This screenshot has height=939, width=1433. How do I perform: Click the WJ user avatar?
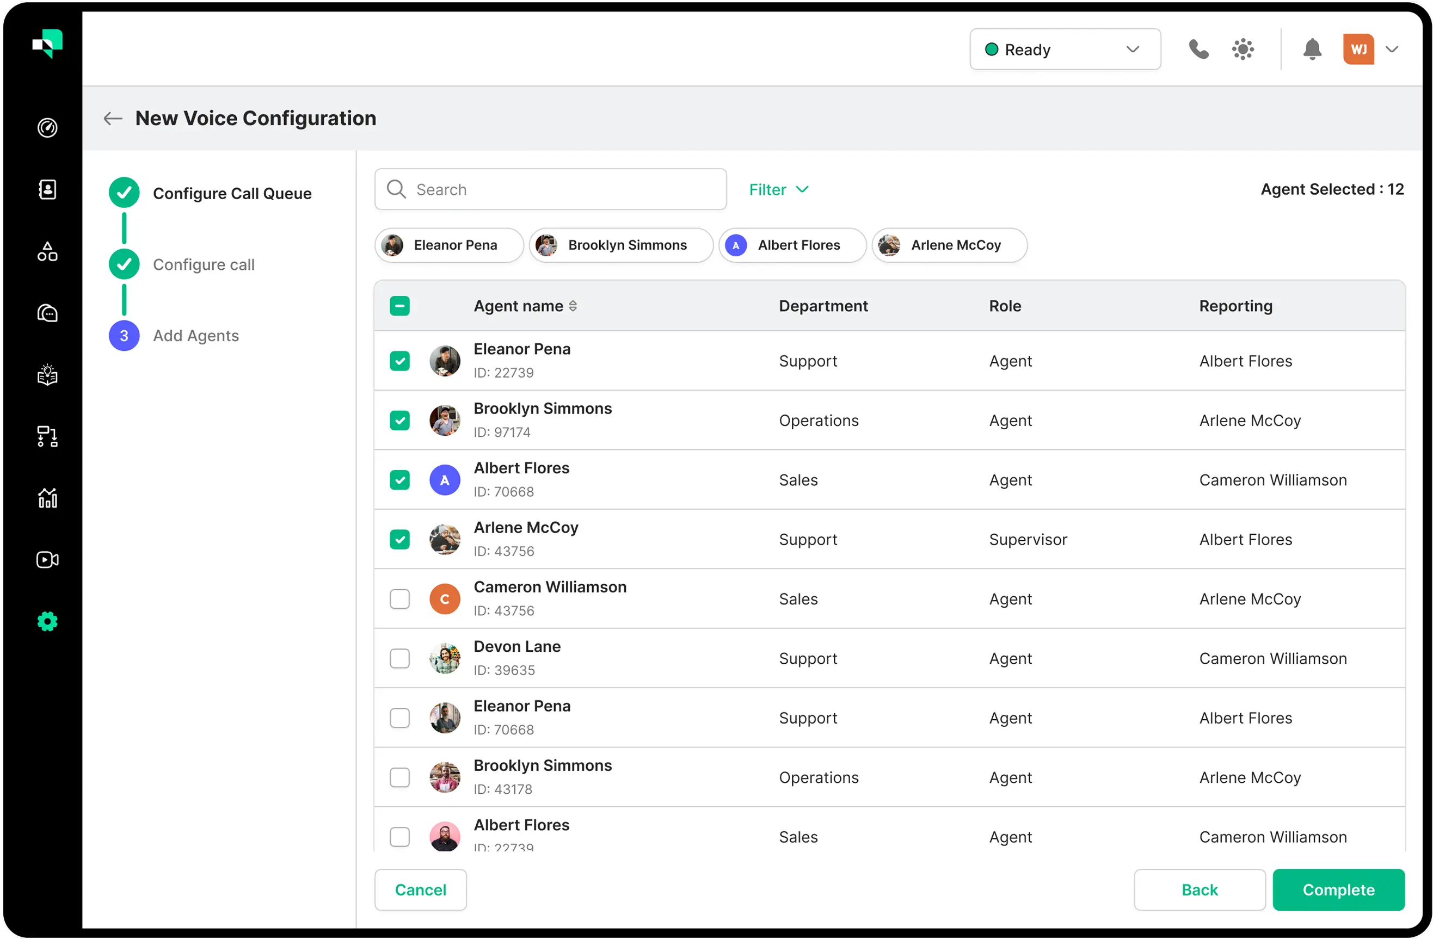tap(1358, 50)
